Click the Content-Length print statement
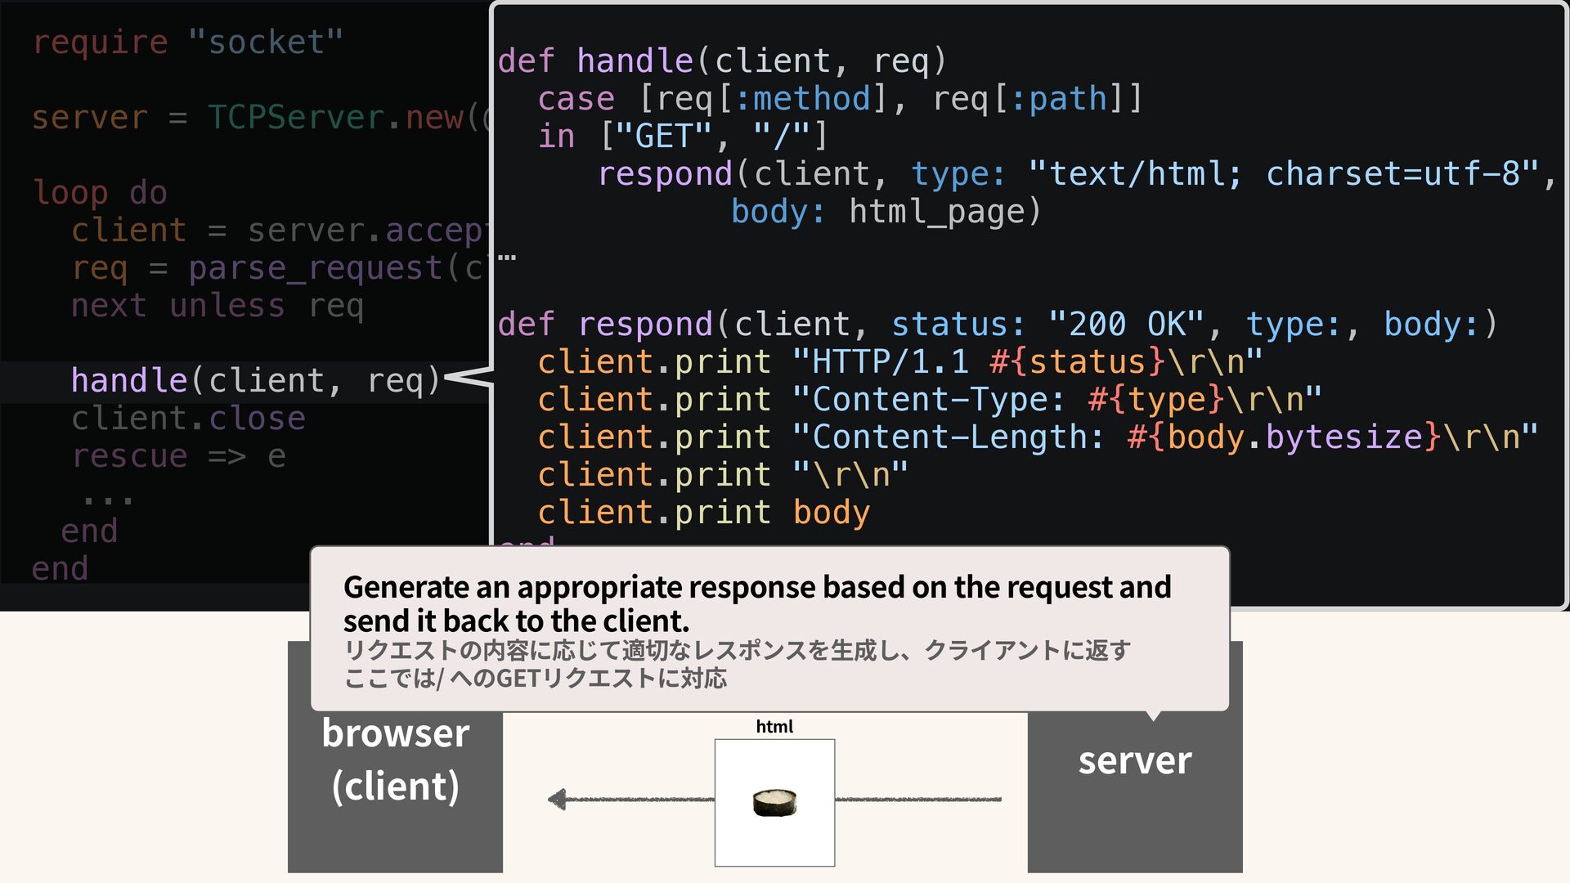This screenshot has height=883, width=1570. (x=1037, y=437)
